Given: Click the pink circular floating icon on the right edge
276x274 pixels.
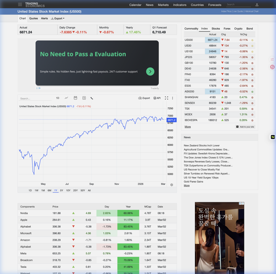Looking at the screenshot, I should pyautogui.click(x=272, y=67).
